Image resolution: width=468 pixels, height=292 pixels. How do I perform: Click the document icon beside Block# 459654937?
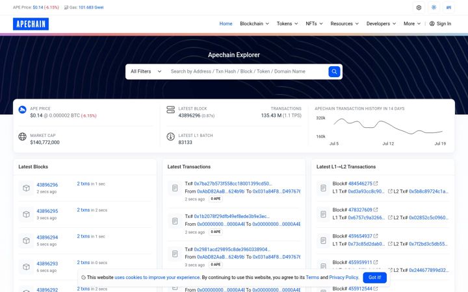(323, 241)
